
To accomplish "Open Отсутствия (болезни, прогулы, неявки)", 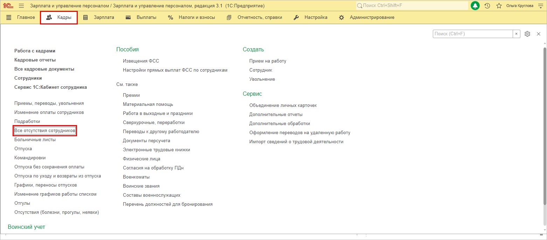I will pos(57,212).
